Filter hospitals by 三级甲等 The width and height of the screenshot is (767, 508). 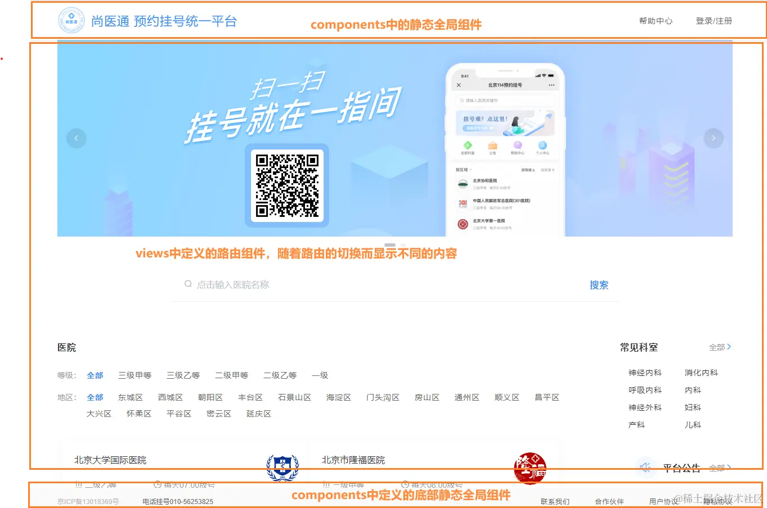point(134,375)
